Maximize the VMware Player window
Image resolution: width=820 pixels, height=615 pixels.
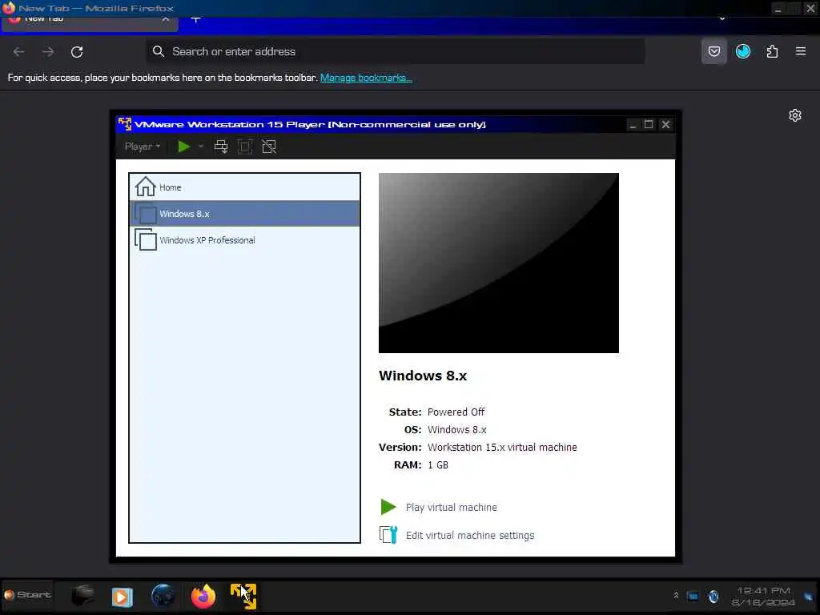[649, 124]
